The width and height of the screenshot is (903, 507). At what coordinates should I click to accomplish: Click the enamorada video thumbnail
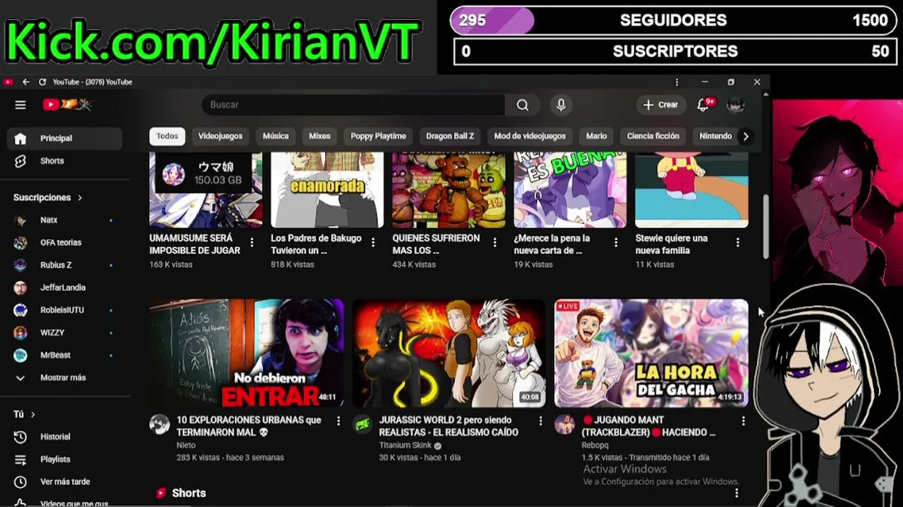click(327, 189)
